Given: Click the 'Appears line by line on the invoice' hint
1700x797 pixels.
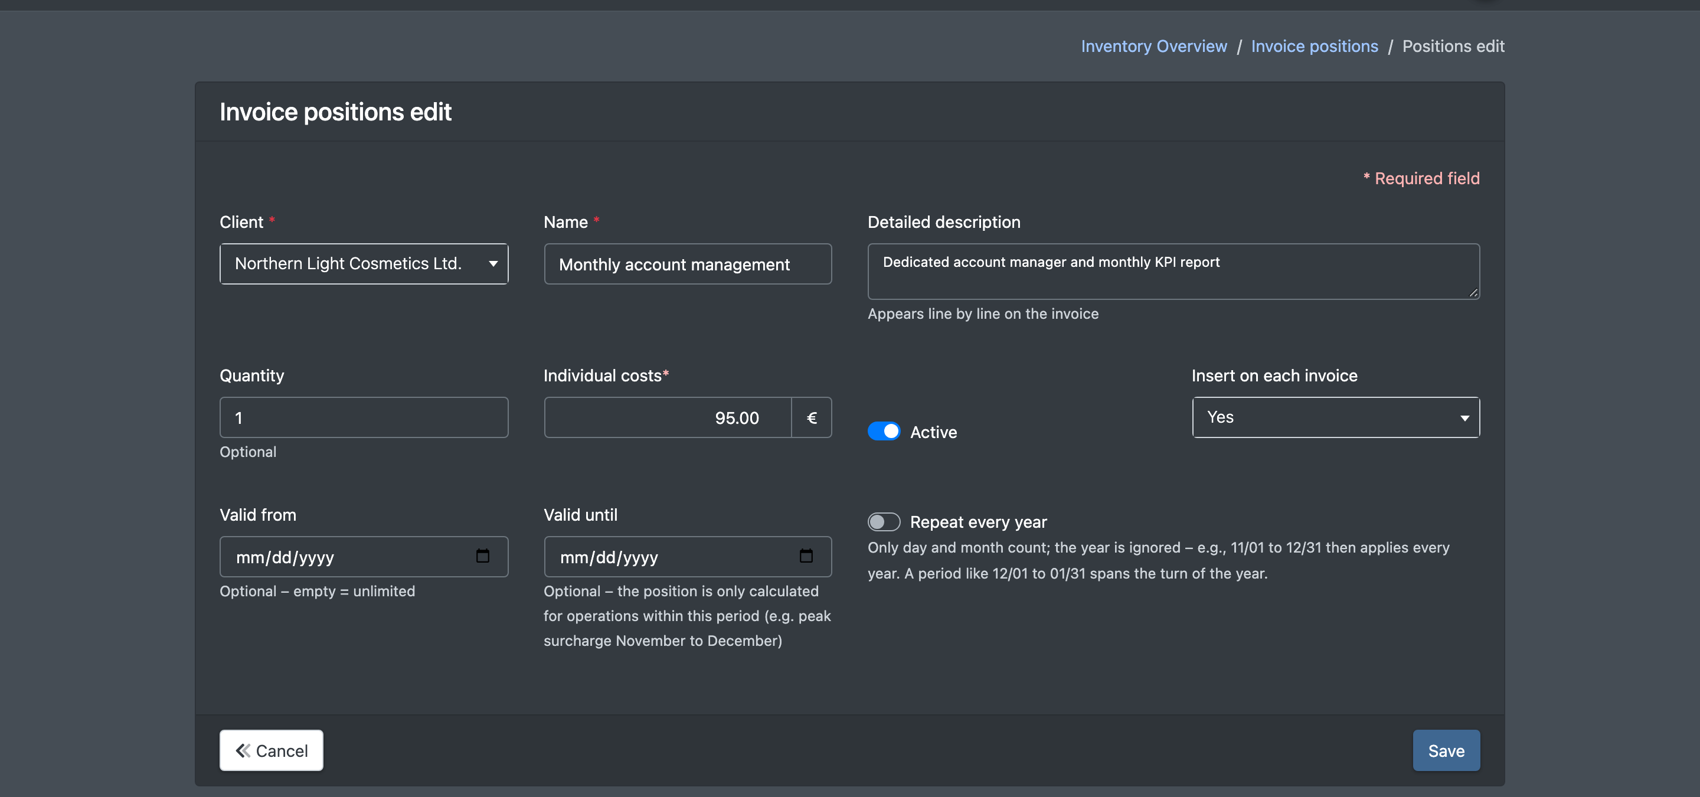Looking at the screenshot, I should coord(983,313).
